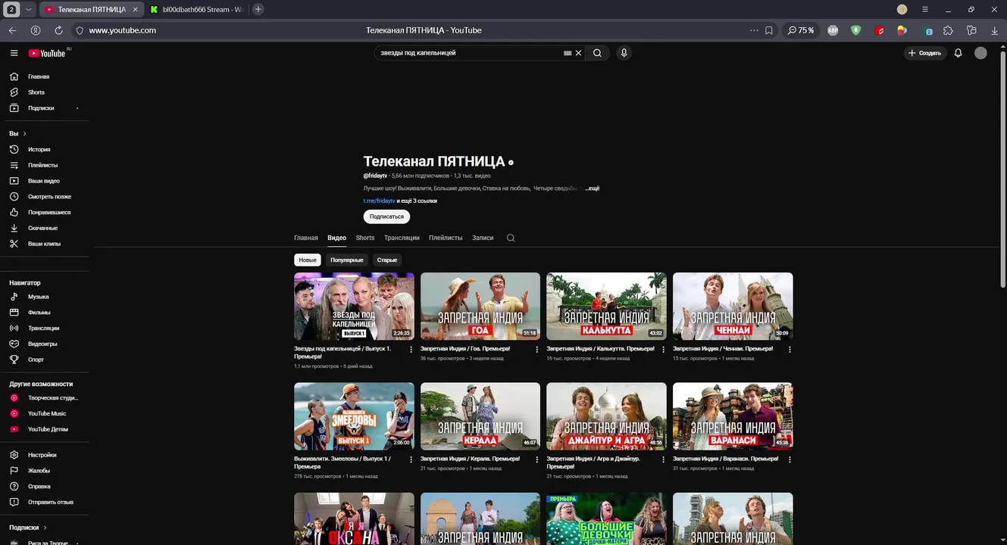Open the on-screen keyboard icon in search
Image resolution: width=1007 pixels, height=545 pixels.
pyautogui.click(x=568, y=53)
